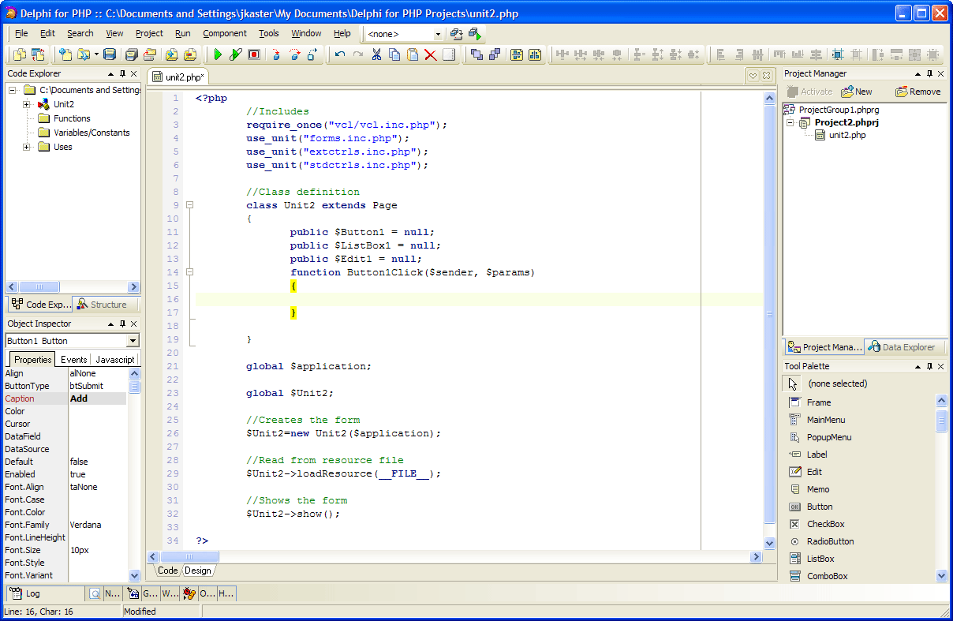The image size is (953, 621).
Task: Click Tool Palette scrollbar down arrow
Action: point(941,575)
